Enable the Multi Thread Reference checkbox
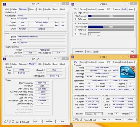 click(76, 30)
